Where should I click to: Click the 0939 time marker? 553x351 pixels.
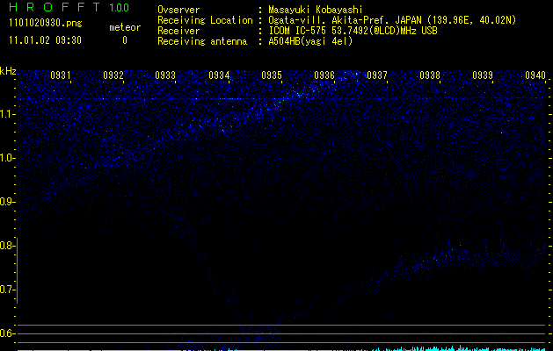click(483, 75)
